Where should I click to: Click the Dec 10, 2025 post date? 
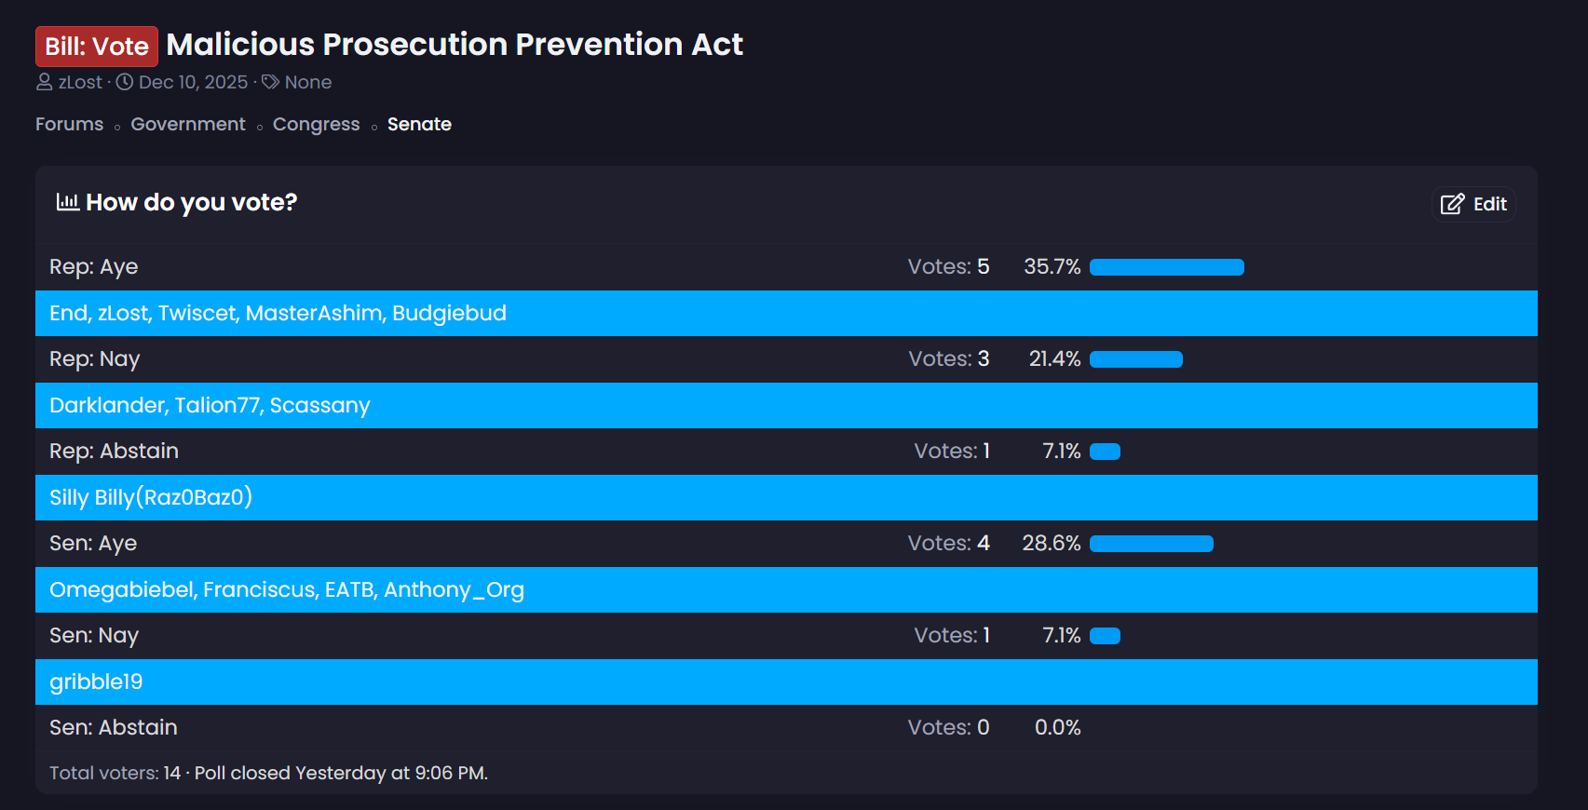coord(193,82)
